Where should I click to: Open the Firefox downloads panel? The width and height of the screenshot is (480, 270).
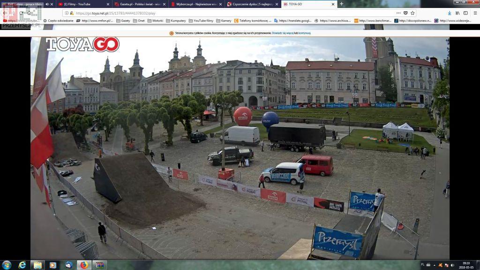450,13
